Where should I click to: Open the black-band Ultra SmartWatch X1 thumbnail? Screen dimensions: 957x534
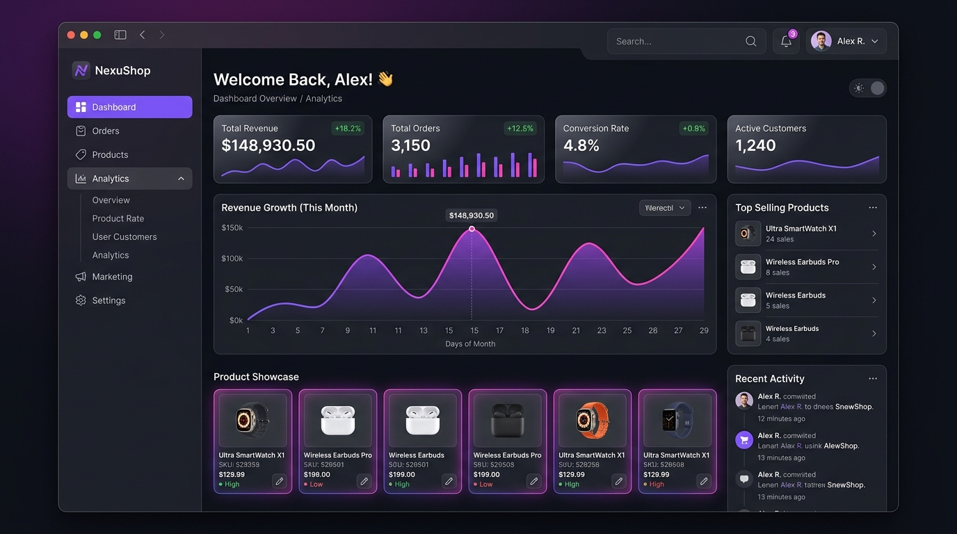(x=252, y=420)
